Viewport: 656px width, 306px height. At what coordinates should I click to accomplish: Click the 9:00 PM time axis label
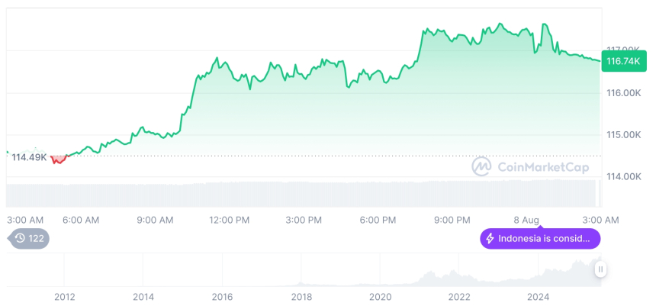452,220
